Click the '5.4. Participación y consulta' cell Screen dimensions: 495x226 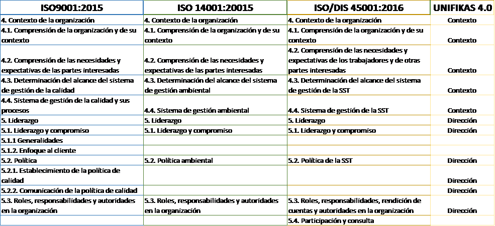(x=359, y=221)
